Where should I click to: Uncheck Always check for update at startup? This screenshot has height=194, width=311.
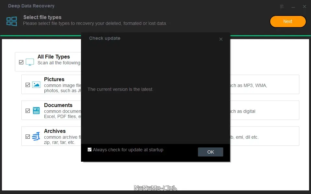(90, 150)
